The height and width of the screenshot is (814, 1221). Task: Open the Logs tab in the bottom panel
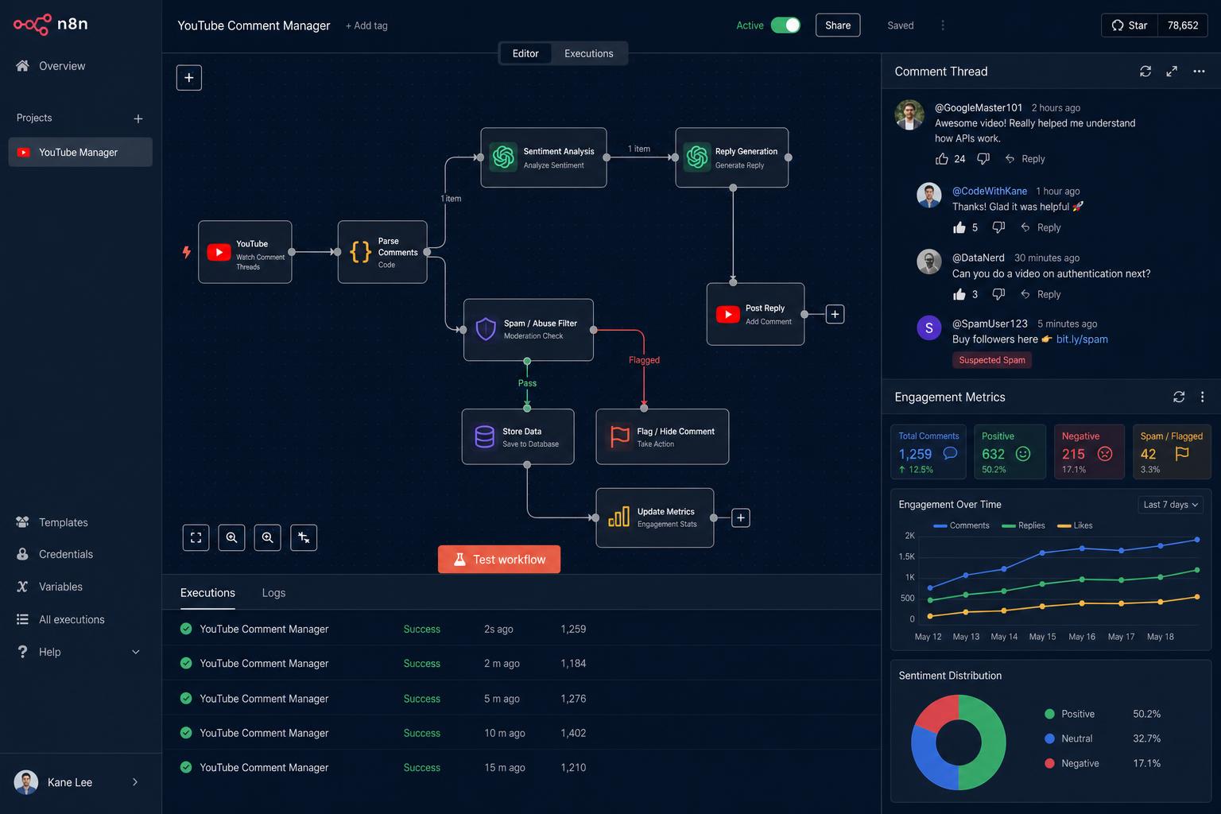click(273, 593)
